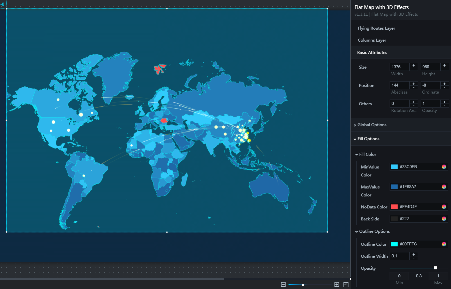Image resolution: width=451 pixels, height=289 pixels.
Task: Expand the Global Options section
Action: (x=372, y=125)
